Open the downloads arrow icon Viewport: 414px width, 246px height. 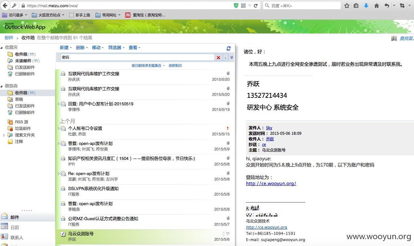coord(366,6)
